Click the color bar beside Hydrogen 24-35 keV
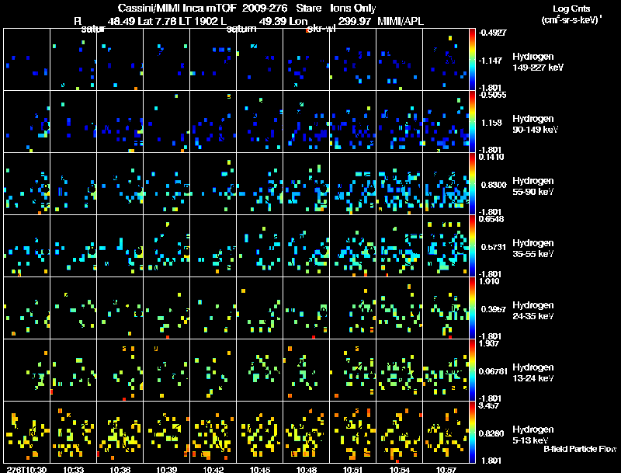This screenshot has width=621, height=473. [472, 308]
